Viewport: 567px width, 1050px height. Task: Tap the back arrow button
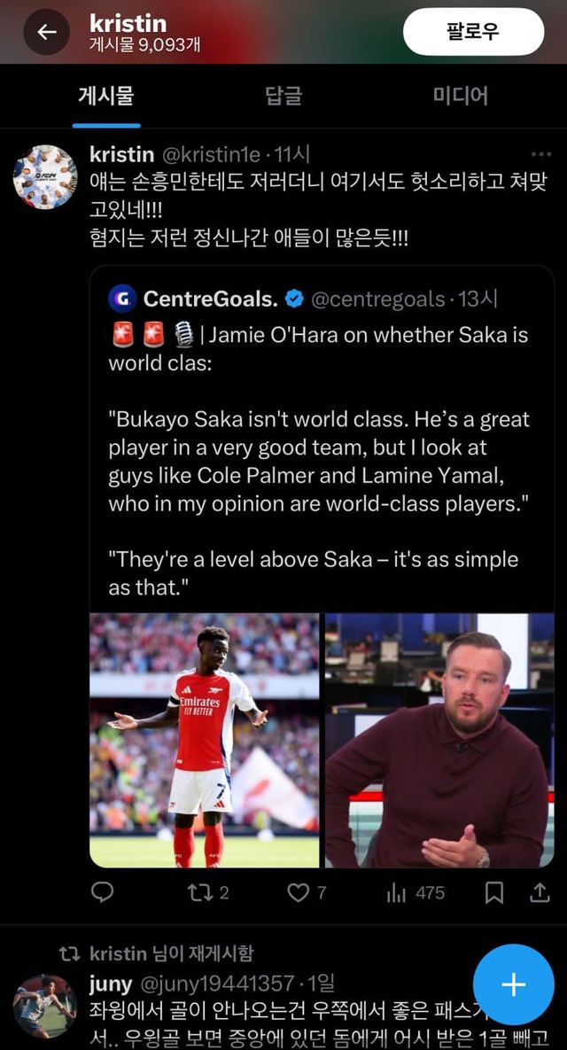click(x=46, y=32)
